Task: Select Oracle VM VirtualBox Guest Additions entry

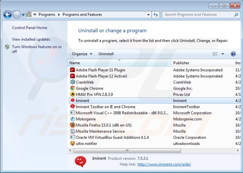Action: click(x=112, y=138)
